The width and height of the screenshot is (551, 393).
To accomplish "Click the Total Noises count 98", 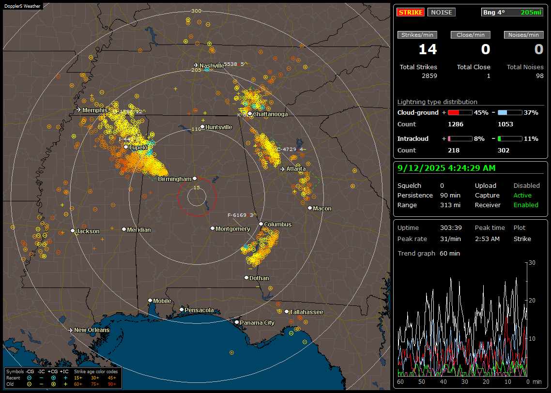I will 540,76.
